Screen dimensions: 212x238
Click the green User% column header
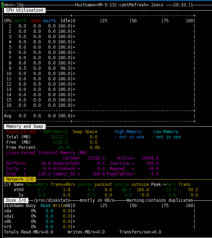point(20,21)
